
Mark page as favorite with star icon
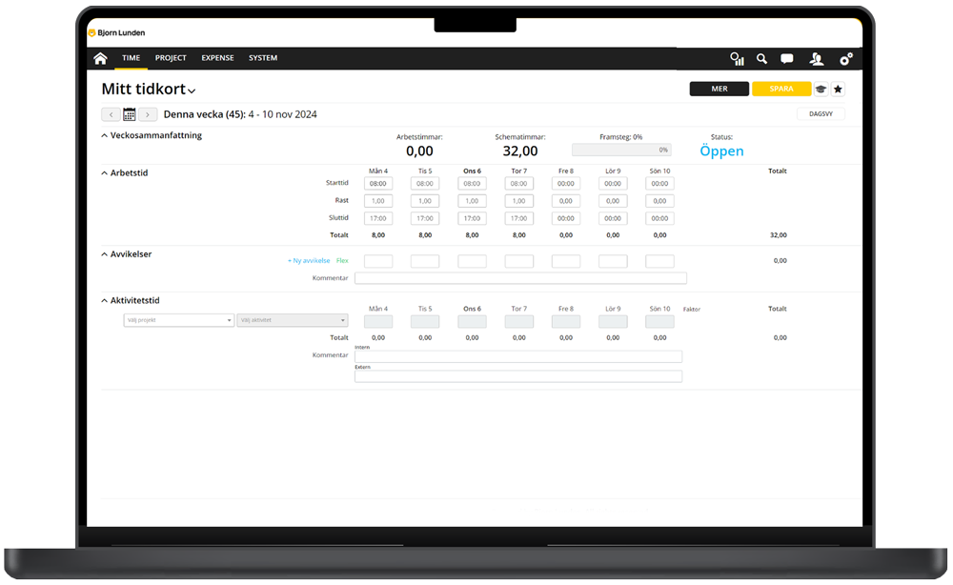838,90
